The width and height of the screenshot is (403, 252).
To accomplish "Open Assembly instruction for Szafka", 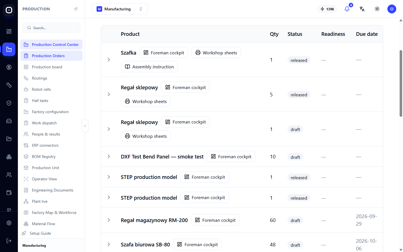I will [x=149, y=67].
